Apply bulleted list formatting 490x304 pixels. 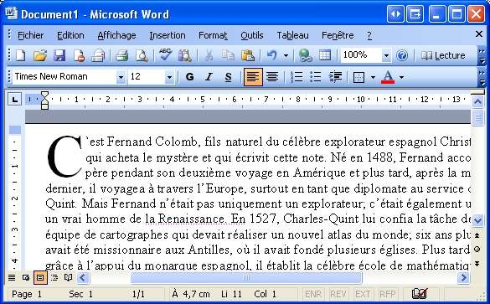coord(316,77)
